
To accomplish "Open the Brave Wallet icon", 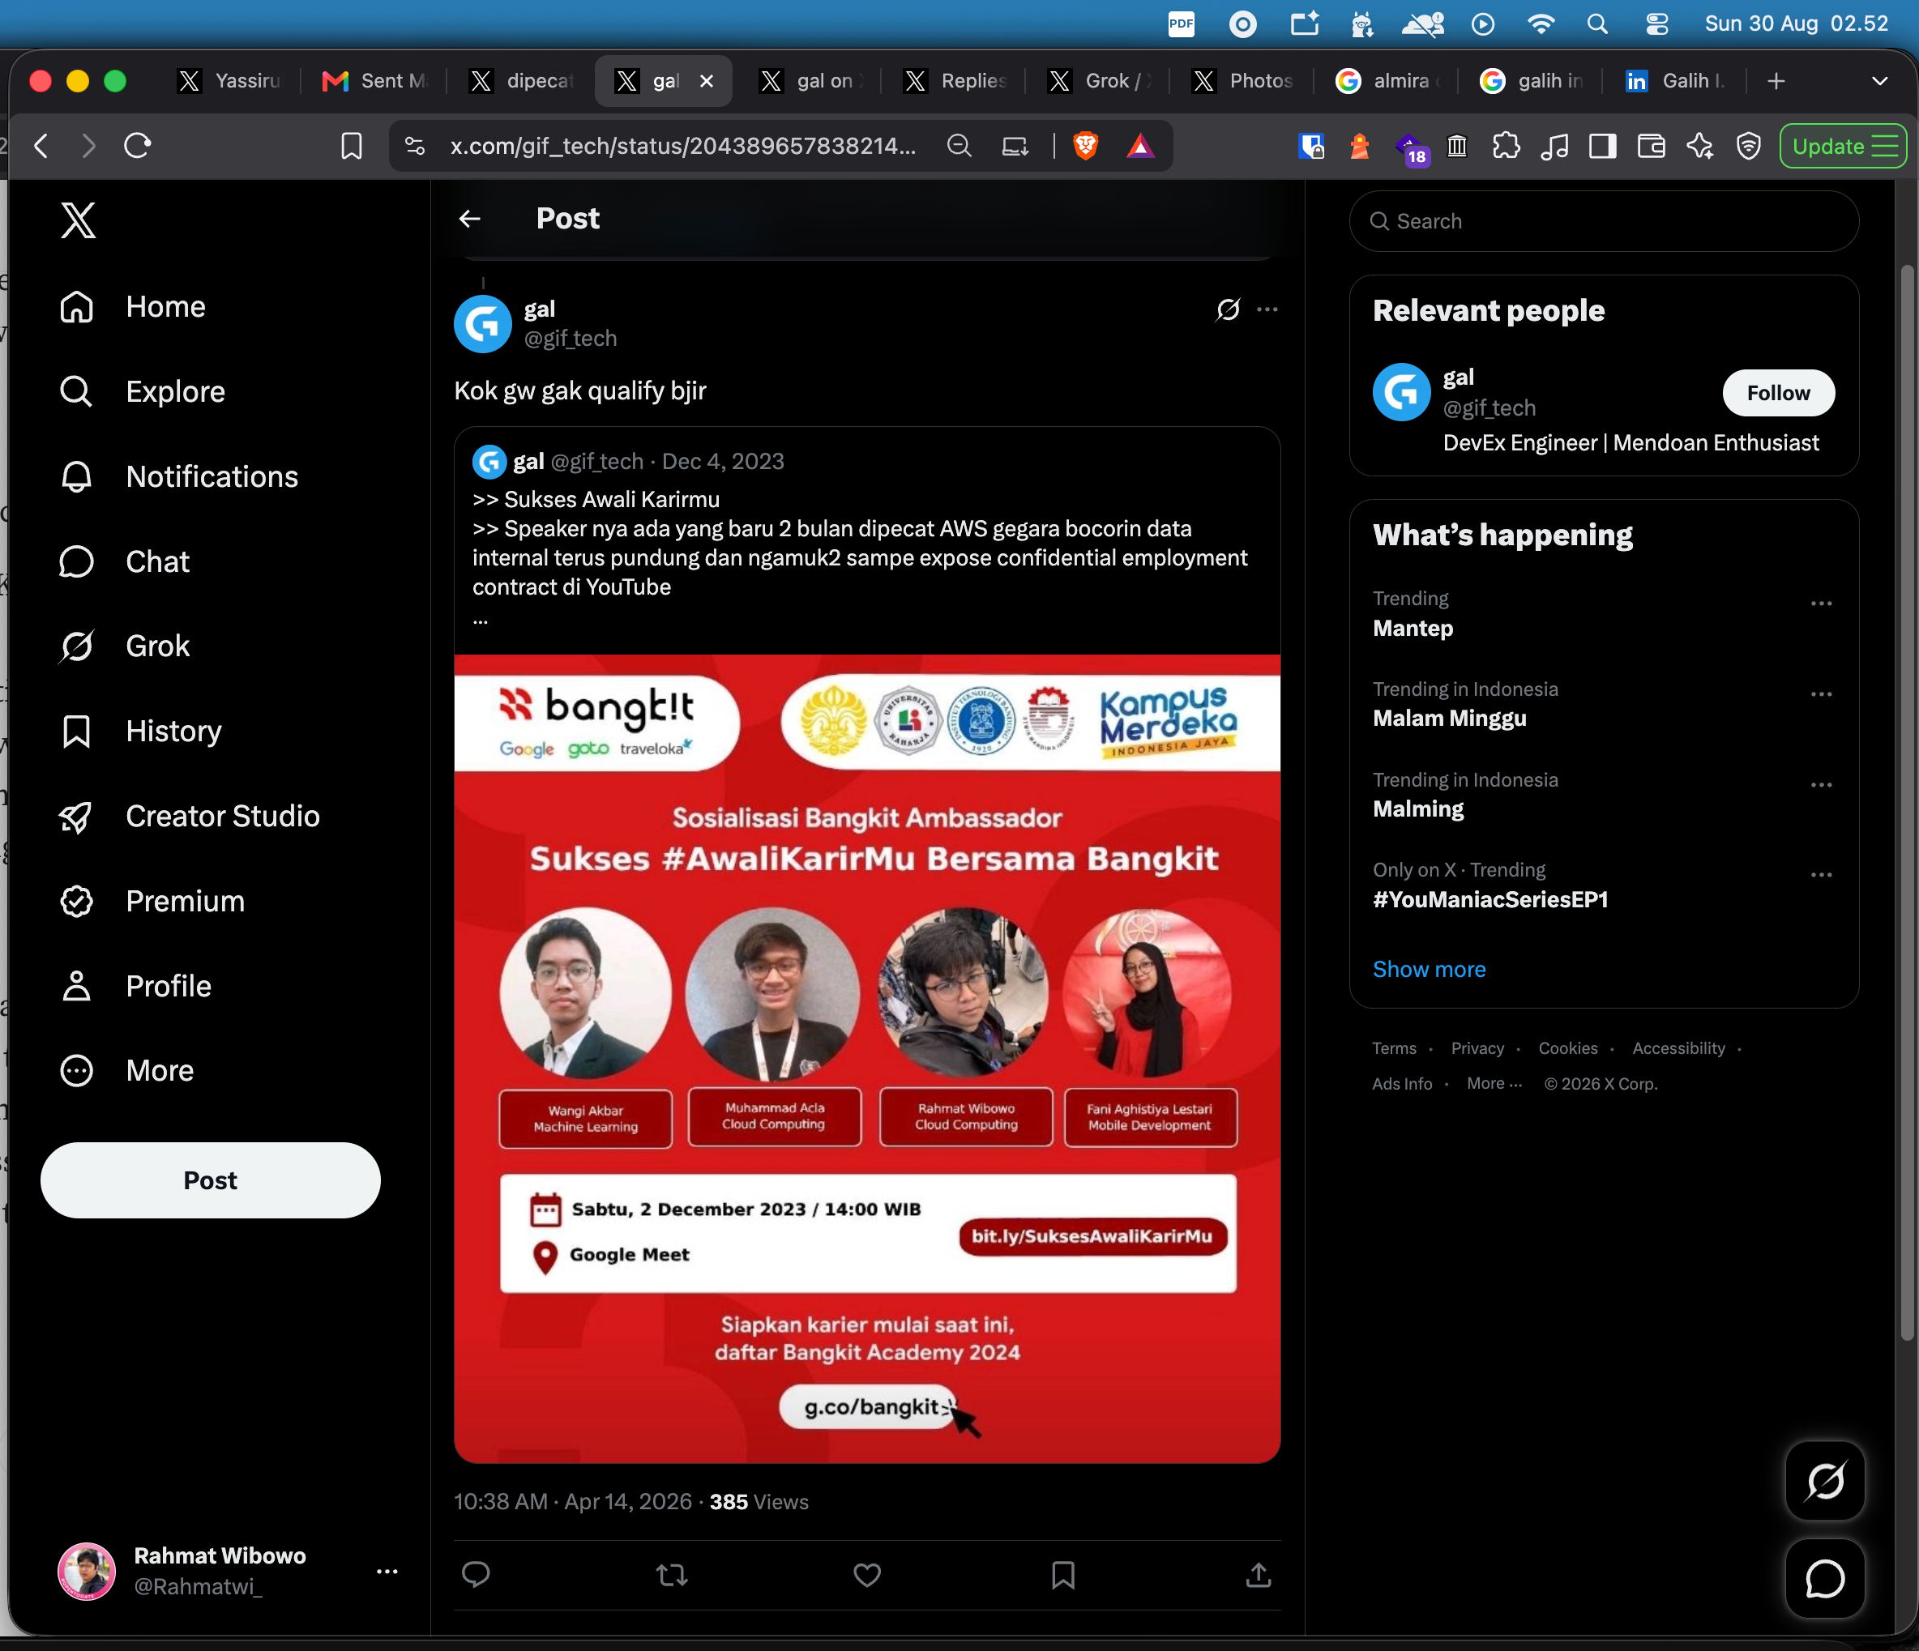I will click(x=1652, y=147).
